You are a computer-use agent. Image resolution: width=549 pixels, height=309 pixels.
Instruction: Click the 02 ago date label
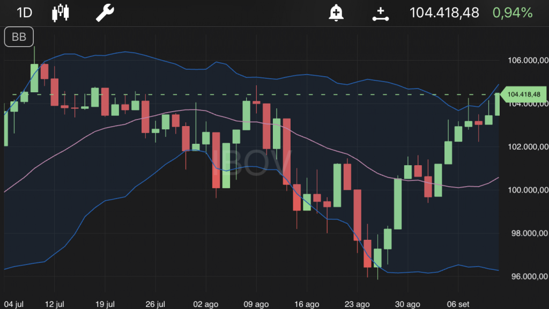click(x=206, y=304)
